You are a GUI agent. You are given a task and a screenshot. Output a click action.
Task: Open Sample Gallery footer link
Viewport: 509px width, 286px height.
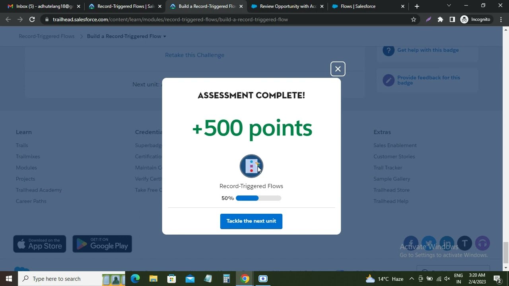point(392,179)
